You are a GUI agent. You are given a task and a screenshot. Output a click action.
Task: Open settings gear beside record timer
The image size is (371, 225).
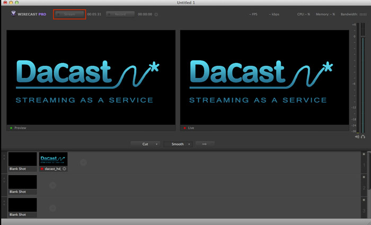[x=156, y=14]
